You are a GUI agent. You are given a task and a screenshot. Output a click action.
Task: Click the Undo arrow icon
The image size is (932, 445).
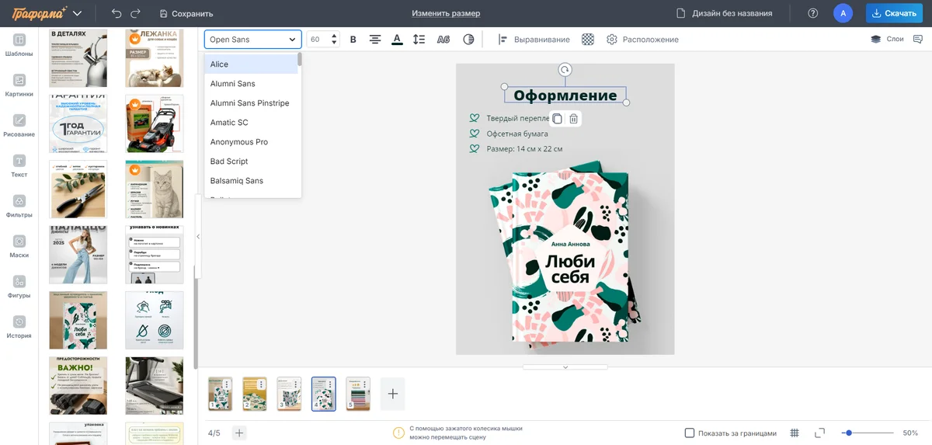(116, 13)
